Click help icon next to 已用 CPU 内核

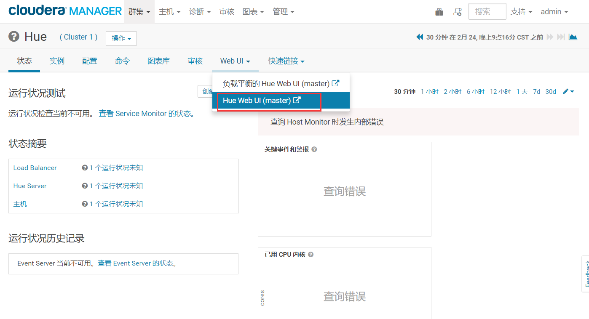click(x=311, y=255)
